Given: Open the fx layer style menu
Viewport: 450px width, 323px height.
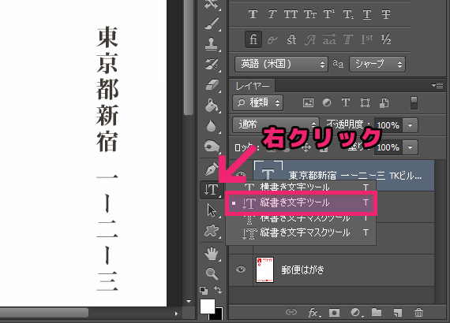Looking at the screenshot, I should (x=313, y=313).
